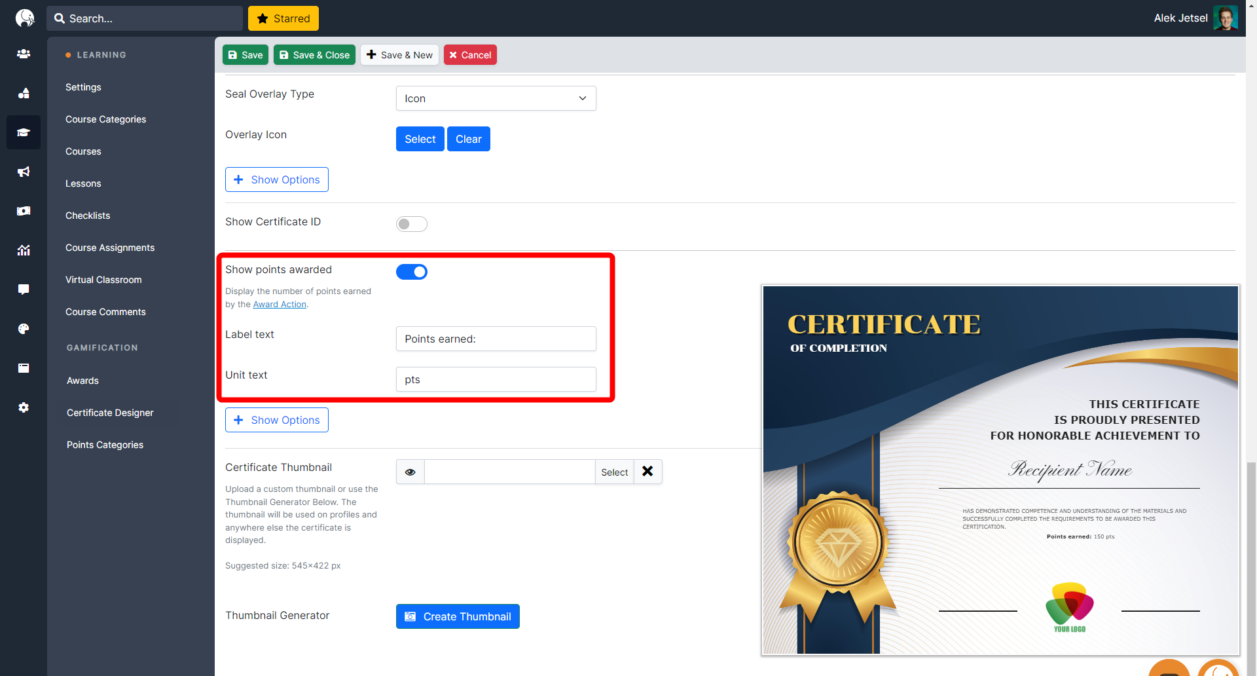
Task: Open Course Assignments menu item
Action: [x=110, y=248]
